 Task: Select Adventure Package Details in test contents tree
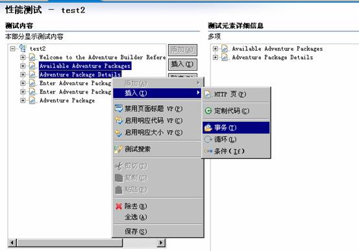pos(80,75)
